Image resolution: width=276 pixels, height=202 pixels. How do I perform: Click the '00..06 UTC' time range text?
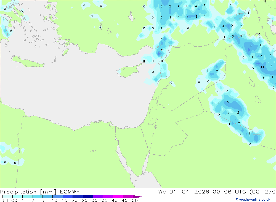(x=229, y=192)
